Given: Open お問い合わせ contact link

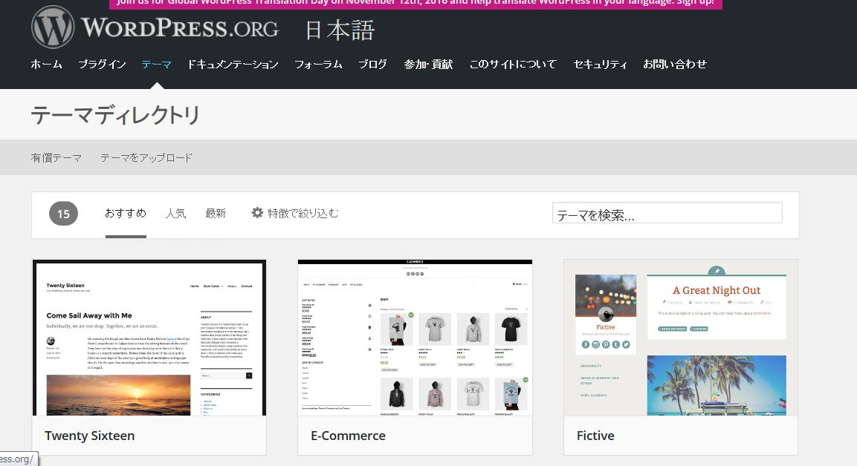Looking at the screenshot, I should [x=675, y=65].
